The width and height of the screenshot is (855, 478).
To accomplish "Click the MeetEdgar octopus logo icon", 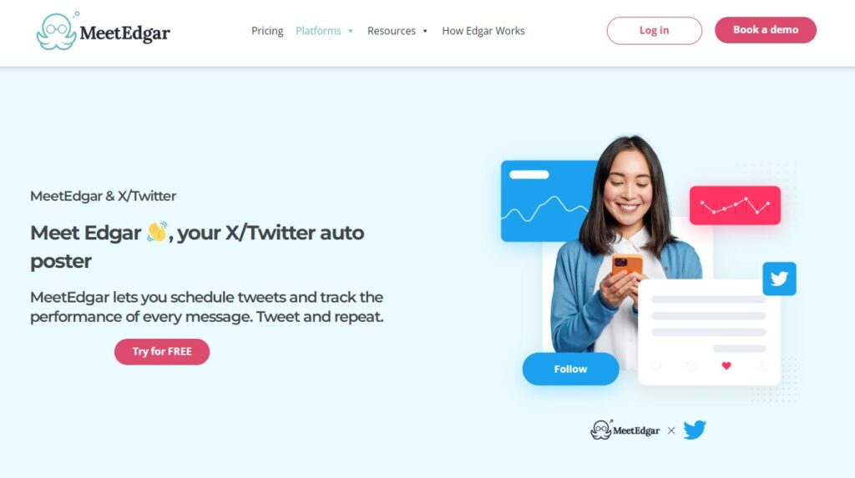I will click(58, 31).
